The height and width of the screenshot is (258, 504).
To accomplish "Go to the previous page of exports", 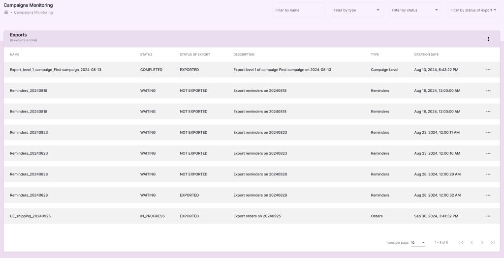I will tap(472, 243).
